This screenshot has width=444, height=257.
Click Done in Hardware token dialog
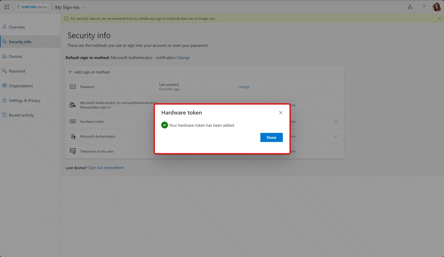271,138
